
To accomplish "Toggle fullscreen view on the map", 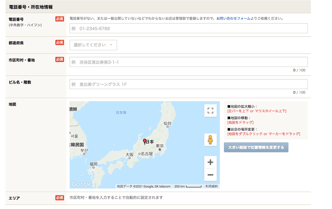I will tap(210, 111).
